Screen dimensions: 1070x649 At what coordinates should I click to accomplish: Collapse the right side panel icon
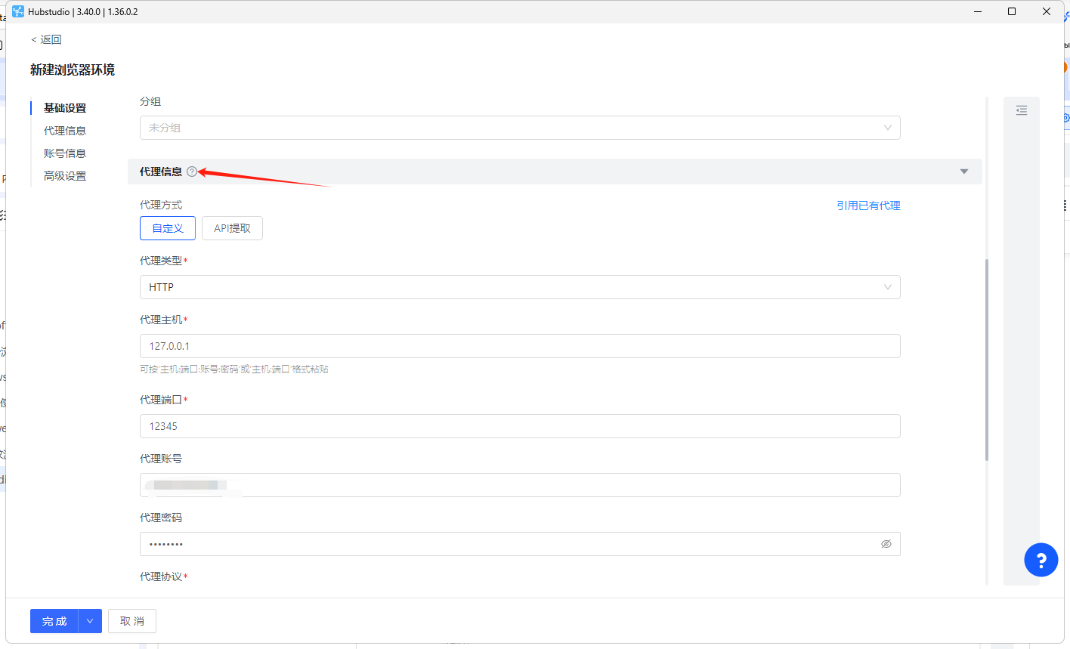[x=1022, y=110]
